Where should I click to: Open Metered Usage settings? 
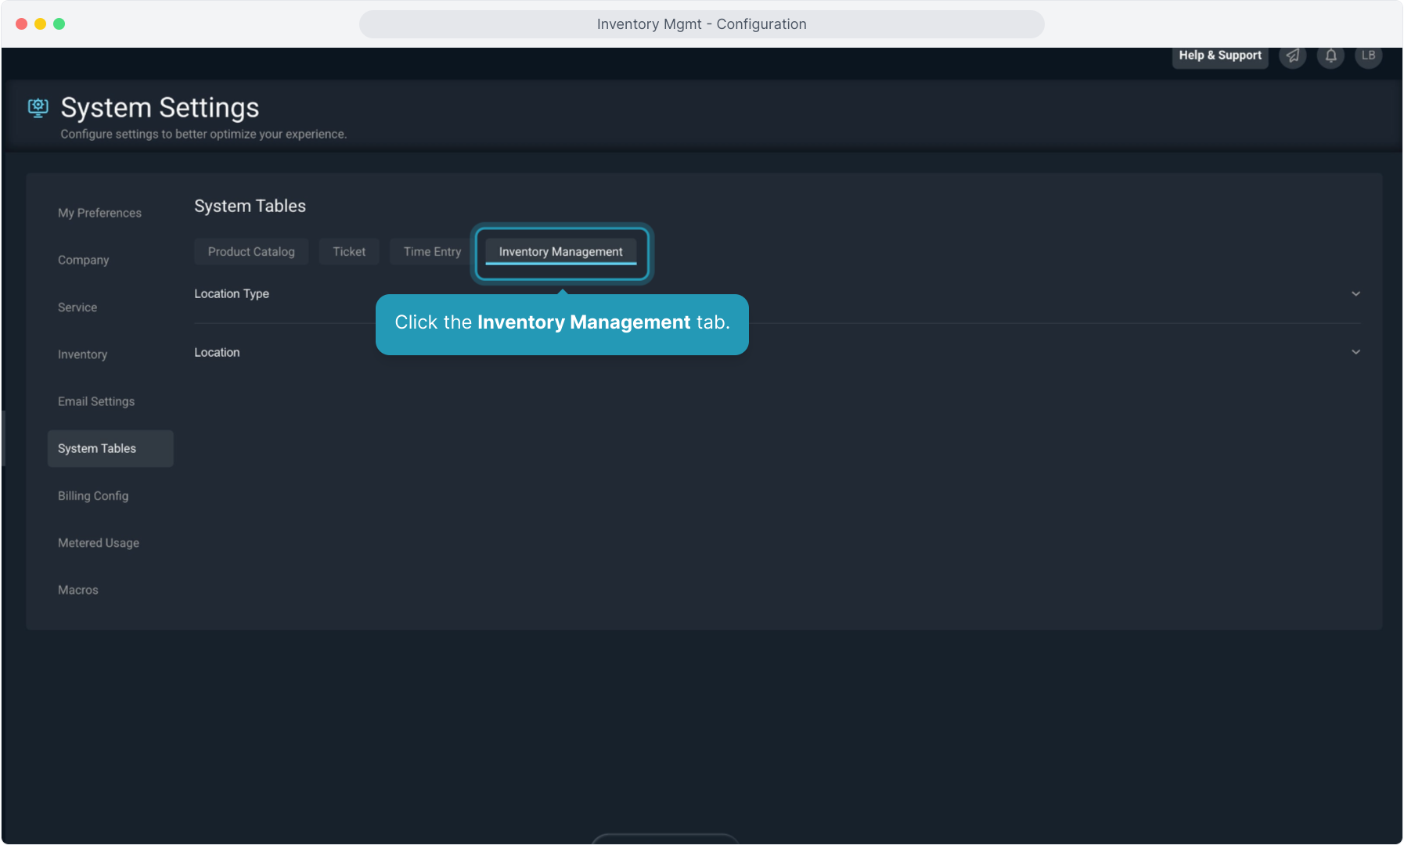(99, 543)
